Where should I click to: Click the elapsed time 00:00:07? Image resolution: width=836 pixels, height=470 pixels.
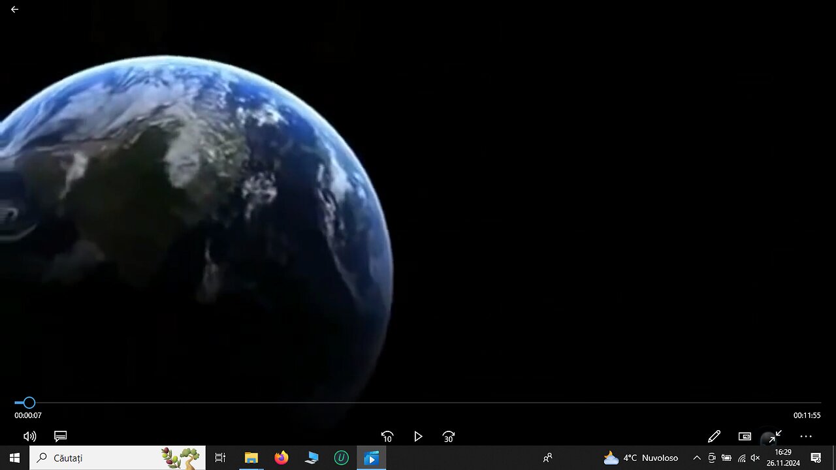point(28,415)
